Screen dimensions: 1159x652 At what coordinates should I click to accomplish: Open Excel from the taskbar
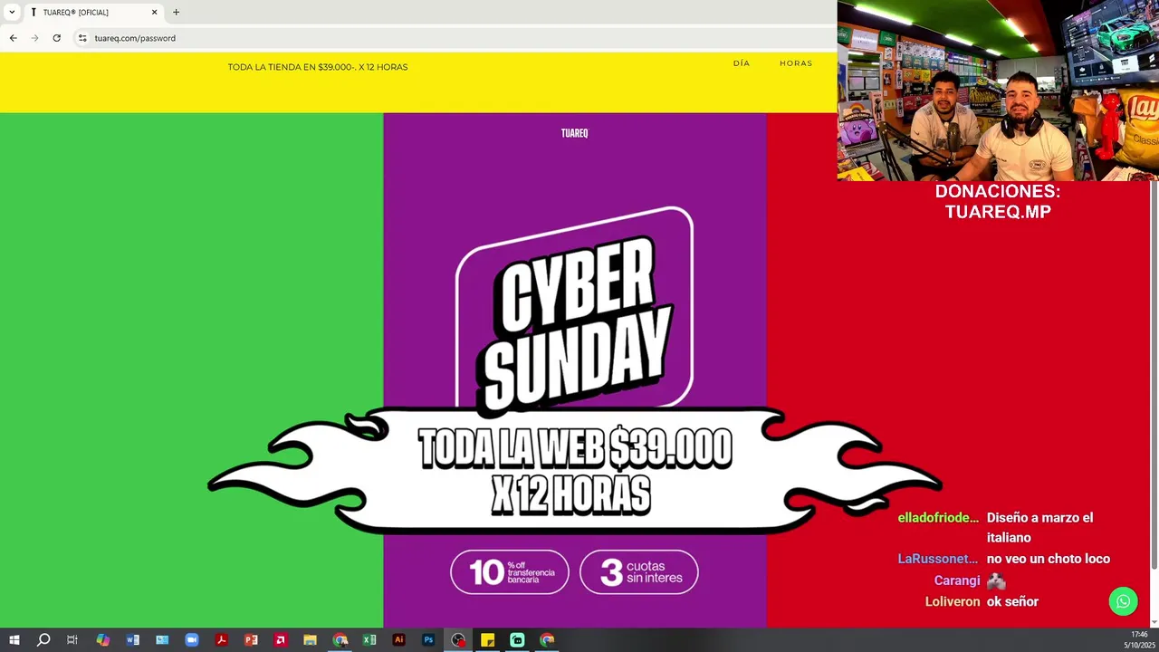click(369, 640)
